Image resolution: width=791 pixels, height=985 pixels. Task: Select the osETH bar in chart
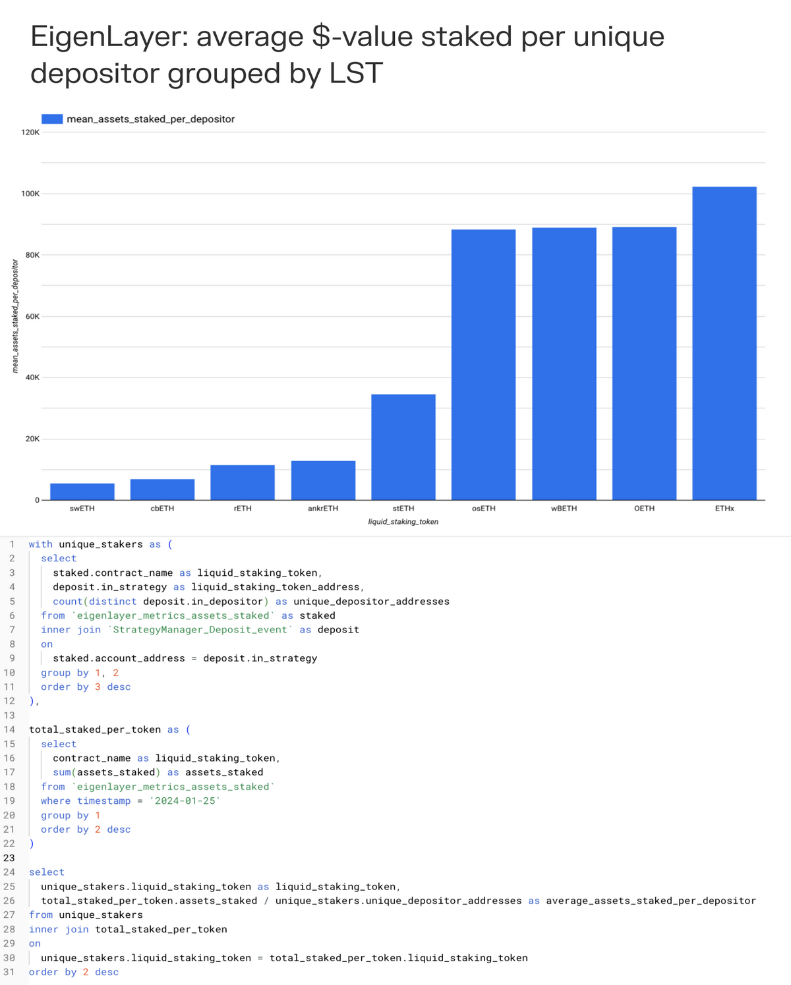(x=483, y=364)
